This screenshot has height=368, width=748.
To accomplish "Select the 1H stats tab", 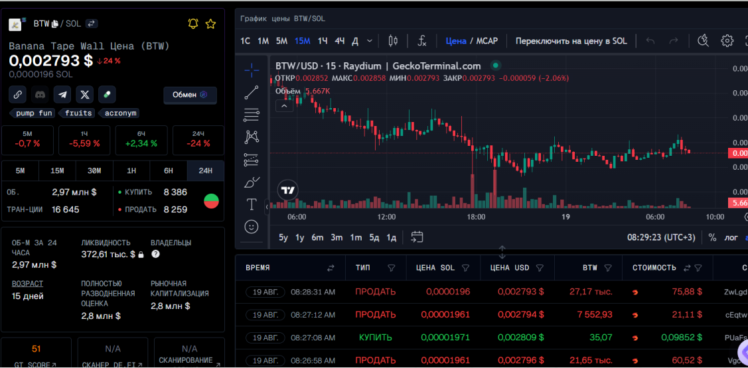I will coord(131,170).
